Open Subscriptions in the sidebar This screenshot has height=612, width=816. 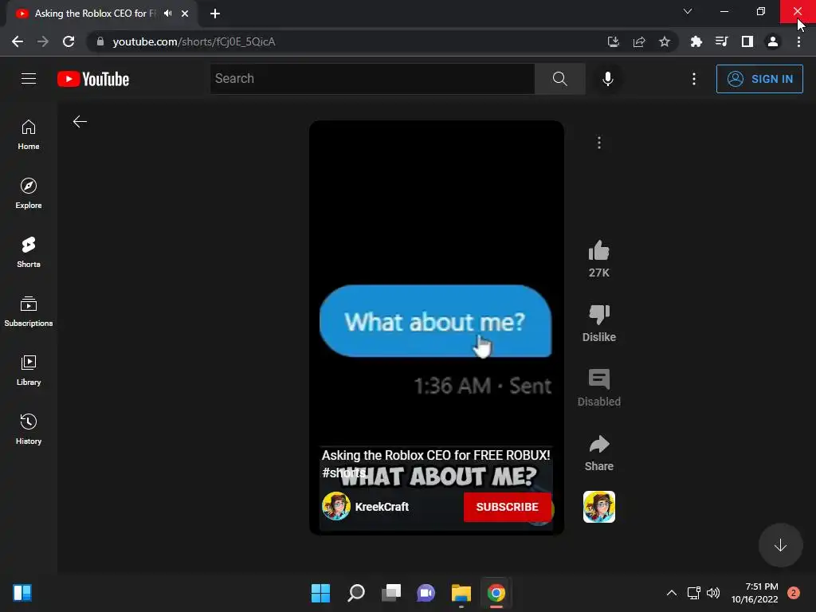point(29,312)
